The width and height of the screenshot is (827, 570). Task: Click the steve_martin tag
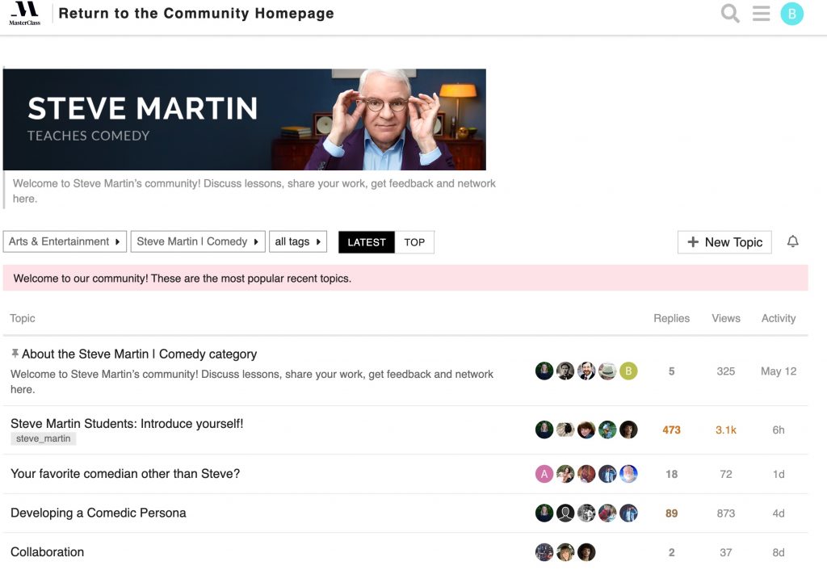[x=44, y=438]
